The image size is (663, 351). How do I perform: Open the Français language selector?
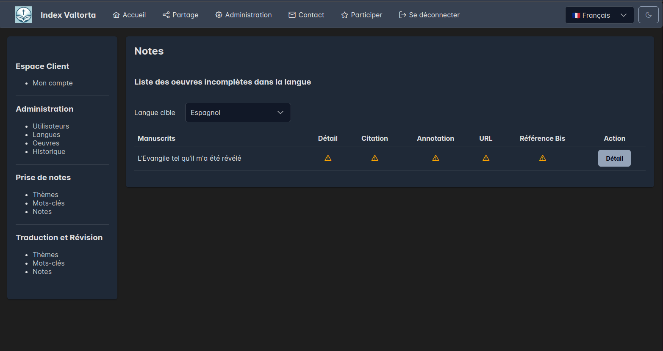[x=599, y=15]
